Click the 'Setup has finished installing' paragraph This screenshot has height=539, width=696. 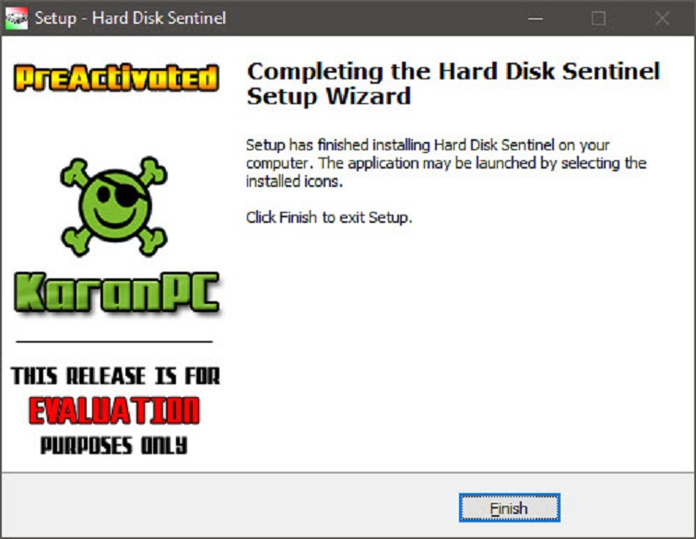(x=446, y=163)
